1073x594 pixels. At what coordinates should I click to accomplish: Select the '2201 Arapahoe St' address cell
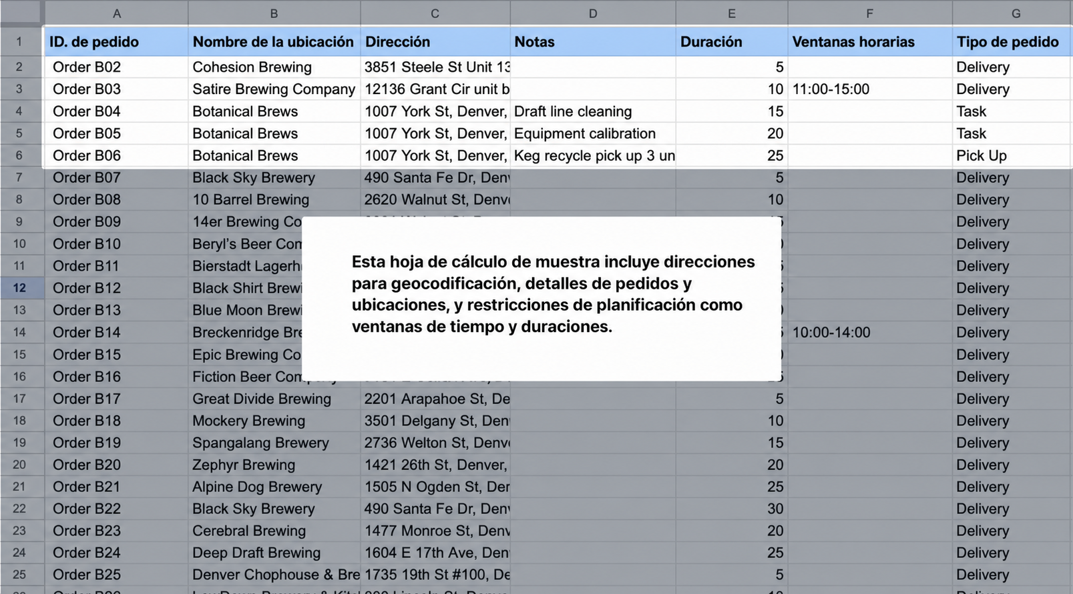[435, 399]
